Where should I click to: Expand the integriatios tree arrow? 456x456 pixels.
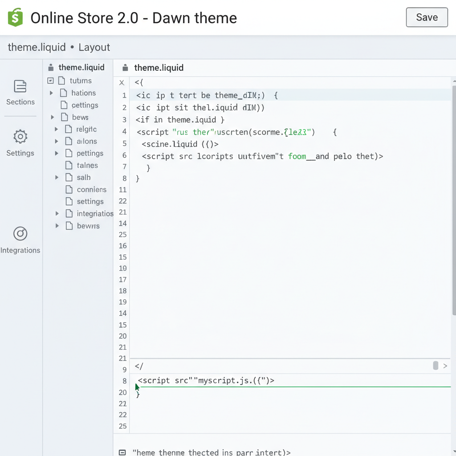click(57, 213)
